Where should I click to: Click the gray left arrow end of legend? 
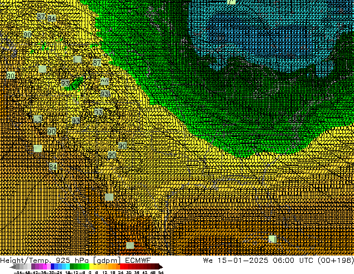pos(13,267)
